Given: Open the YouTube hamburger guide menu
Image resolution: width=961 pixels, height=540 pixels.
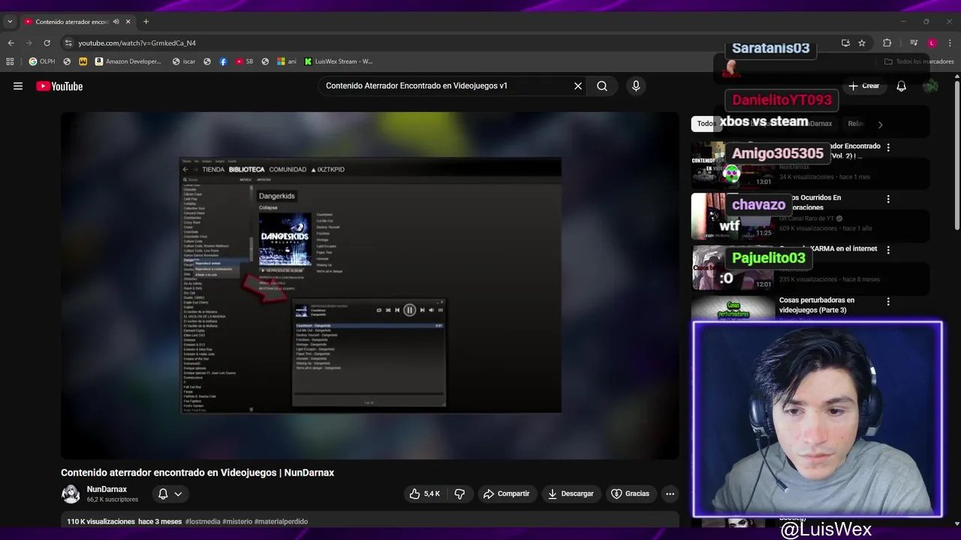Looking at the screenshot, I should coord(18,86).
